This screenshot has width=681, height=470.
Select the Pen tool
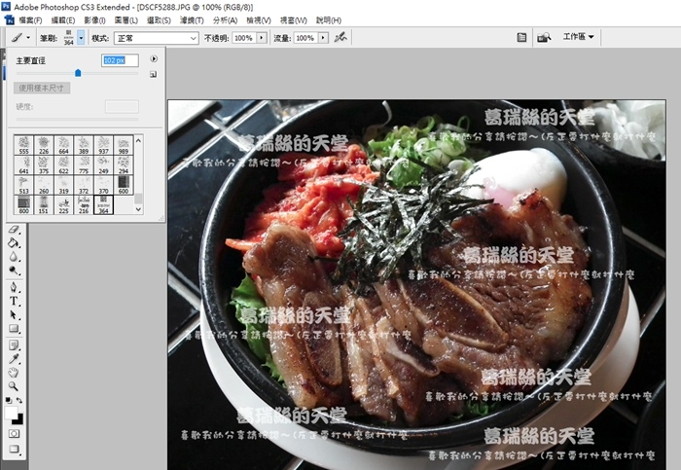coord(14,287)
